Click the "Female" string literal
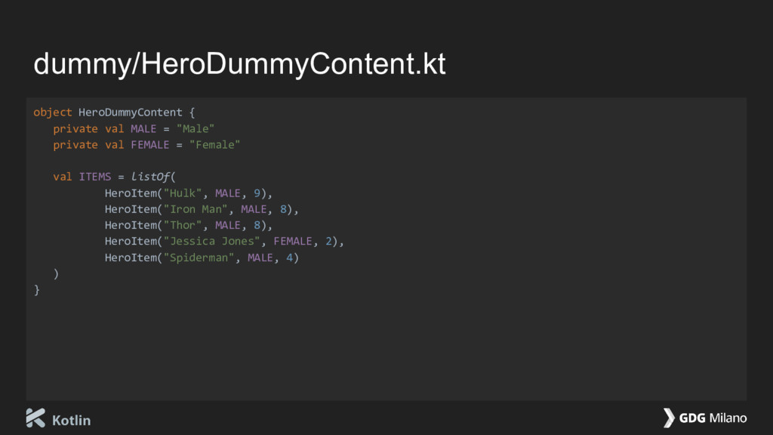 pyautogui.click(x=214, y=145)
